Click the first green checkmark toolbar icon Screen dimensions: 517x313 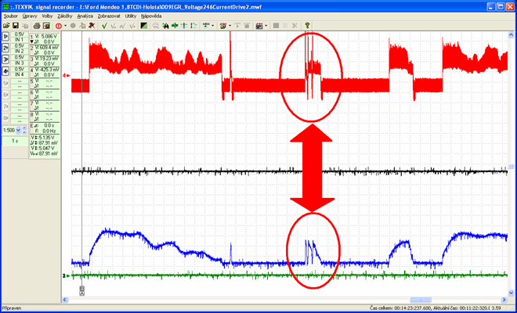pyautogui.click(x=104, y=25)
